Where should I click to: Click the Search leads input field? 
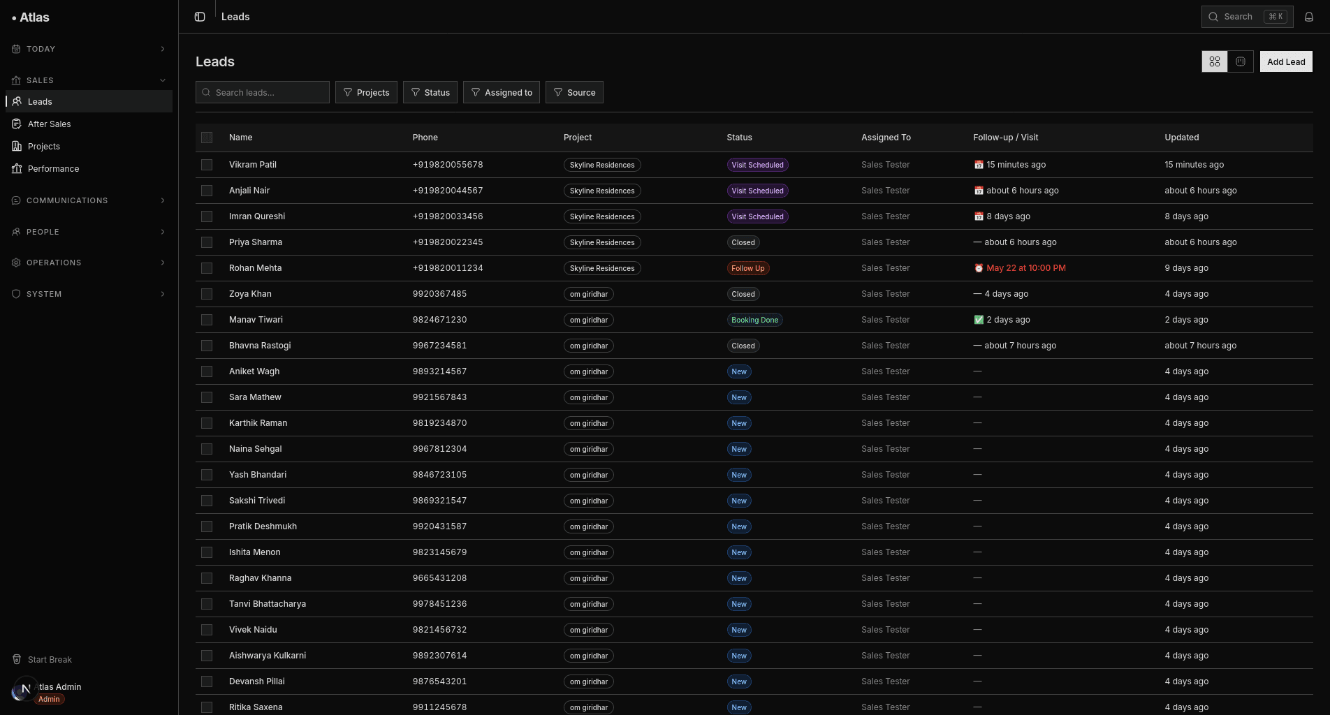tap(263, 92)
